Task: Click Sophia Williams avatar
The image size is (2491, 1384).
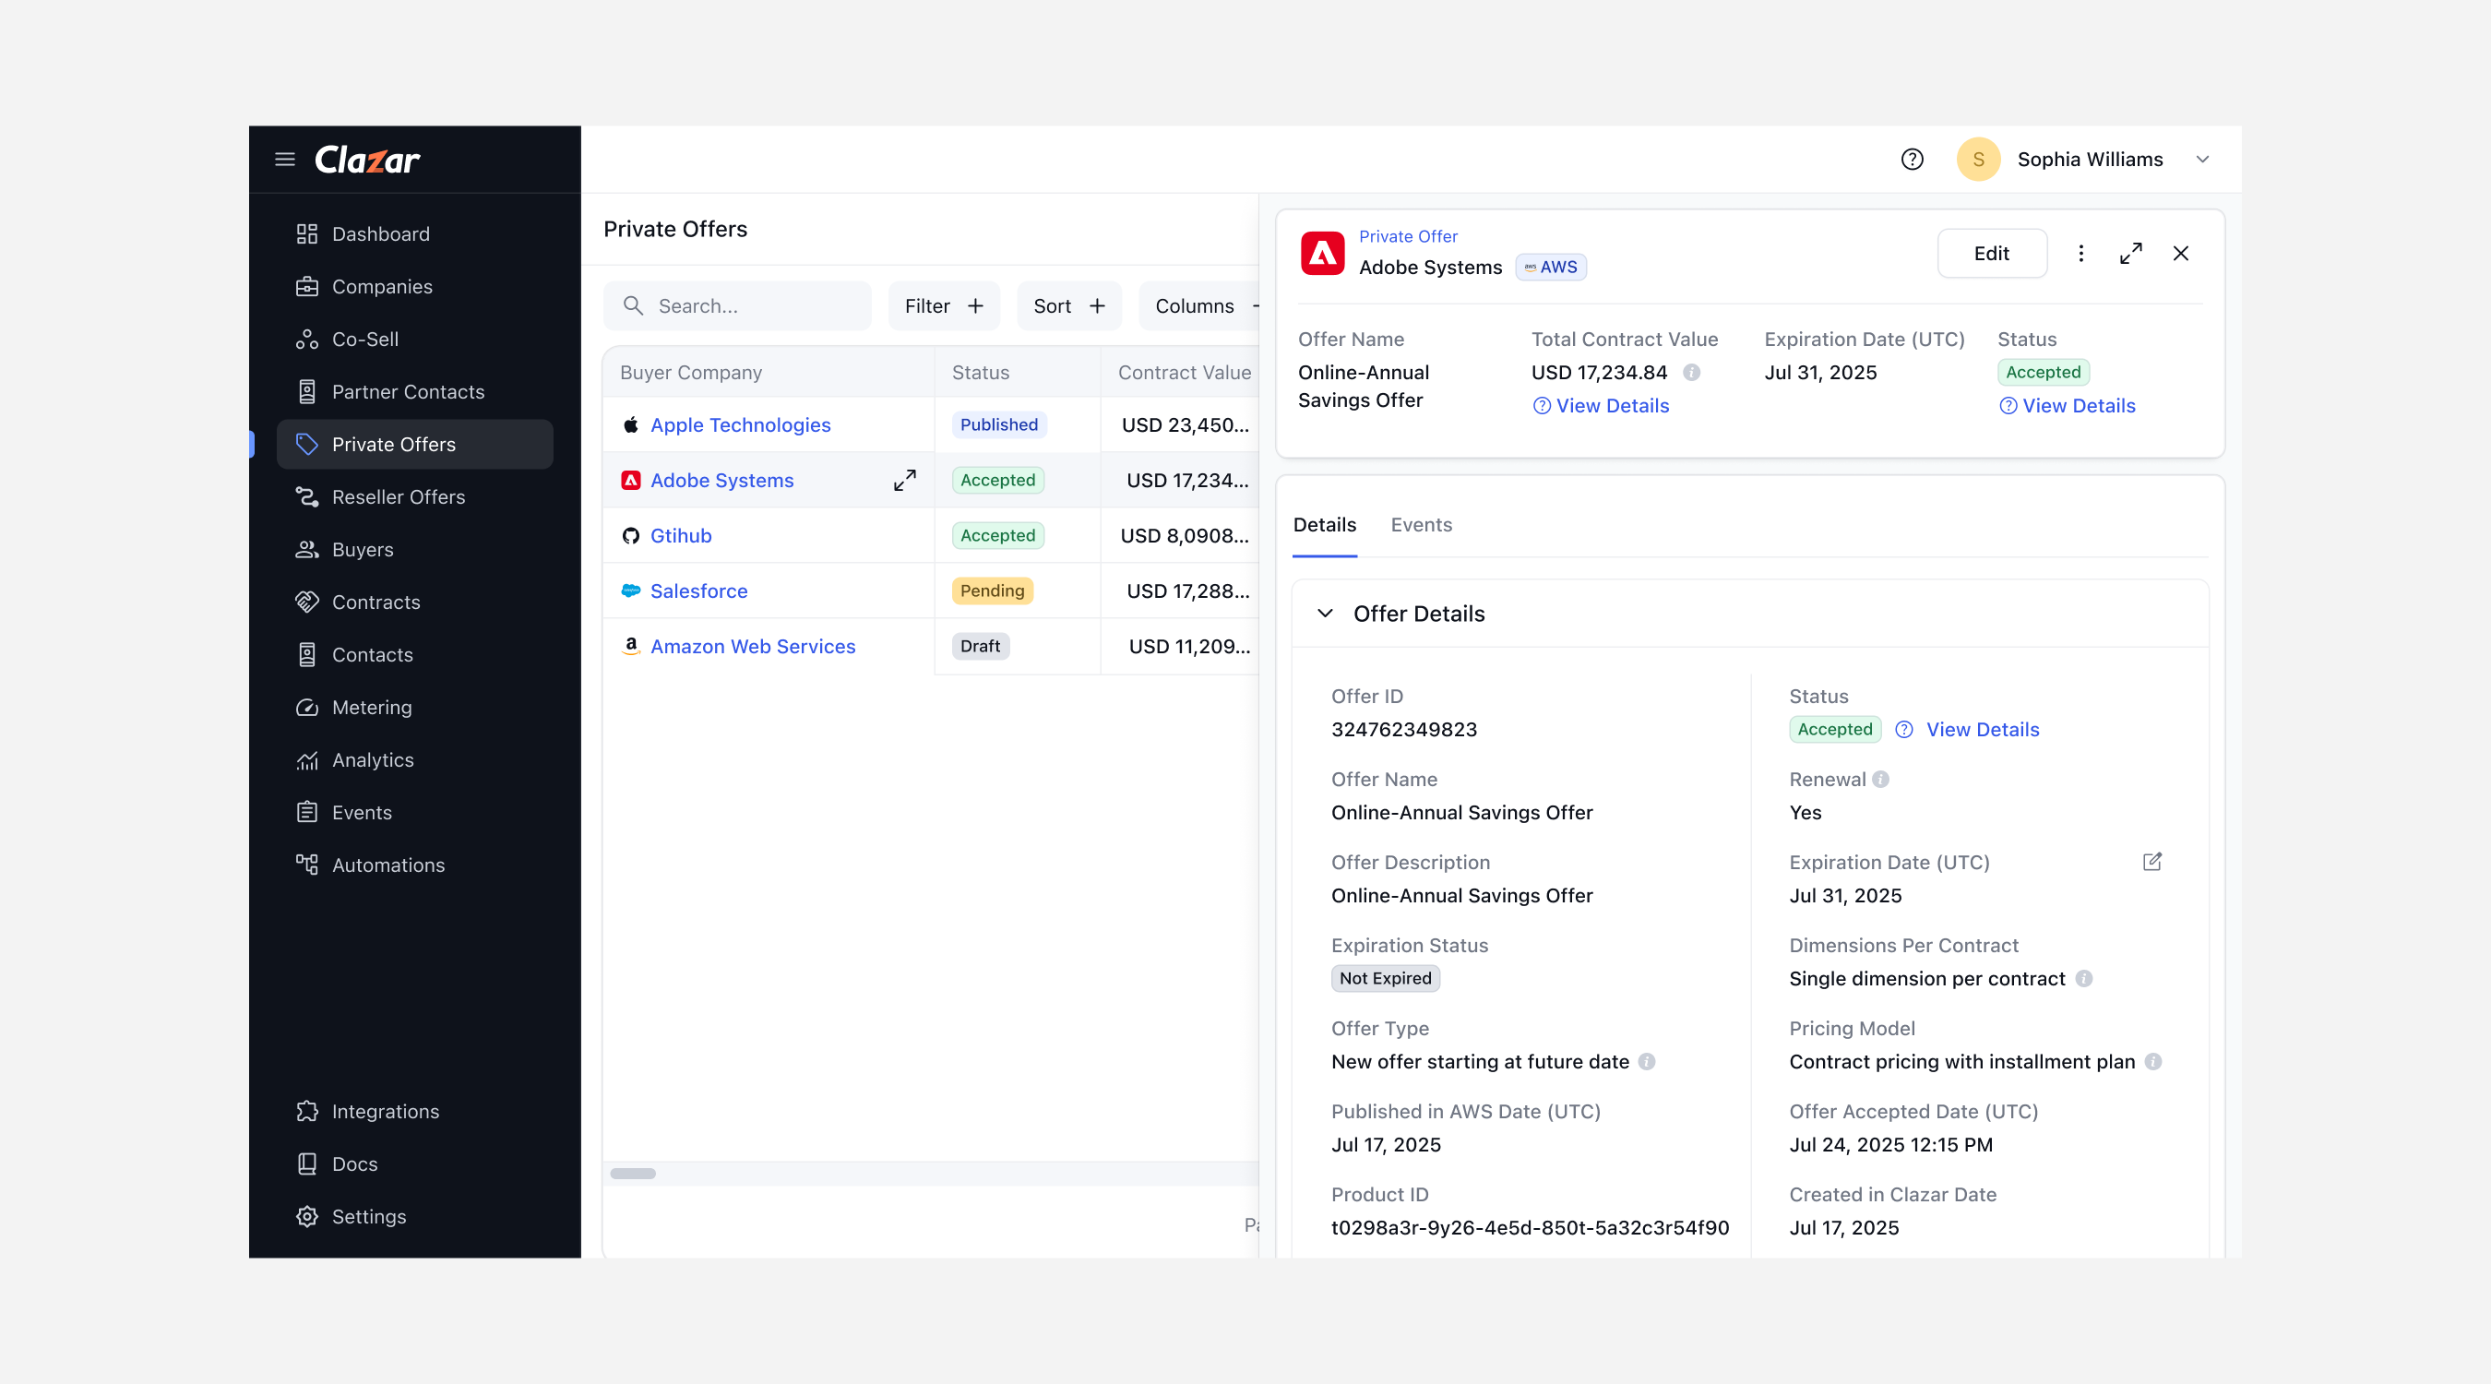Action: (1977, 160)
